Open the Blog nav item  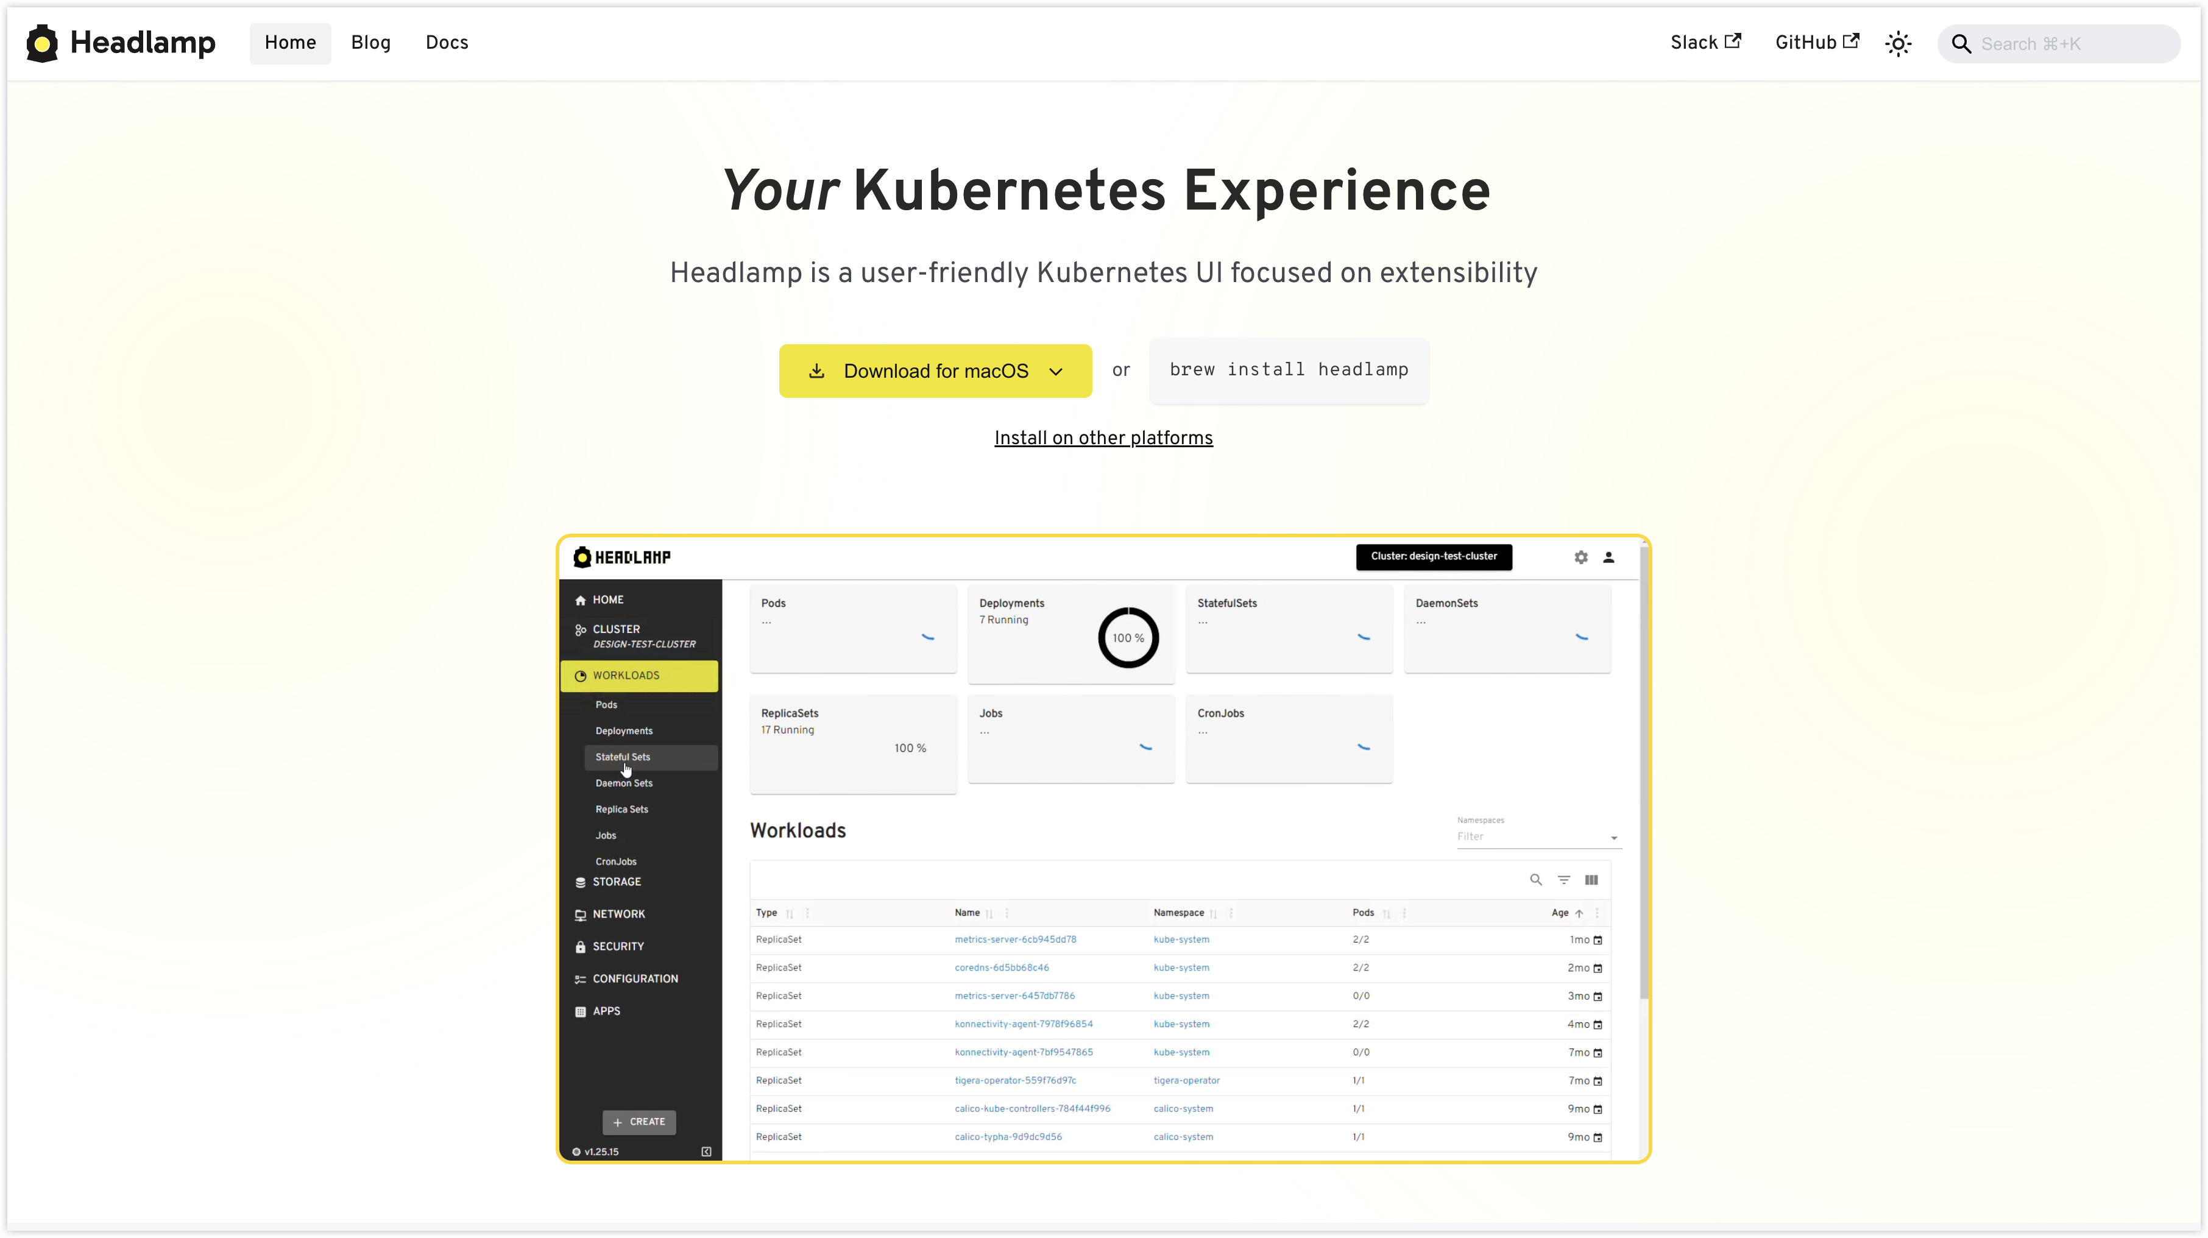pyautogui.click(x=370, y=43)
